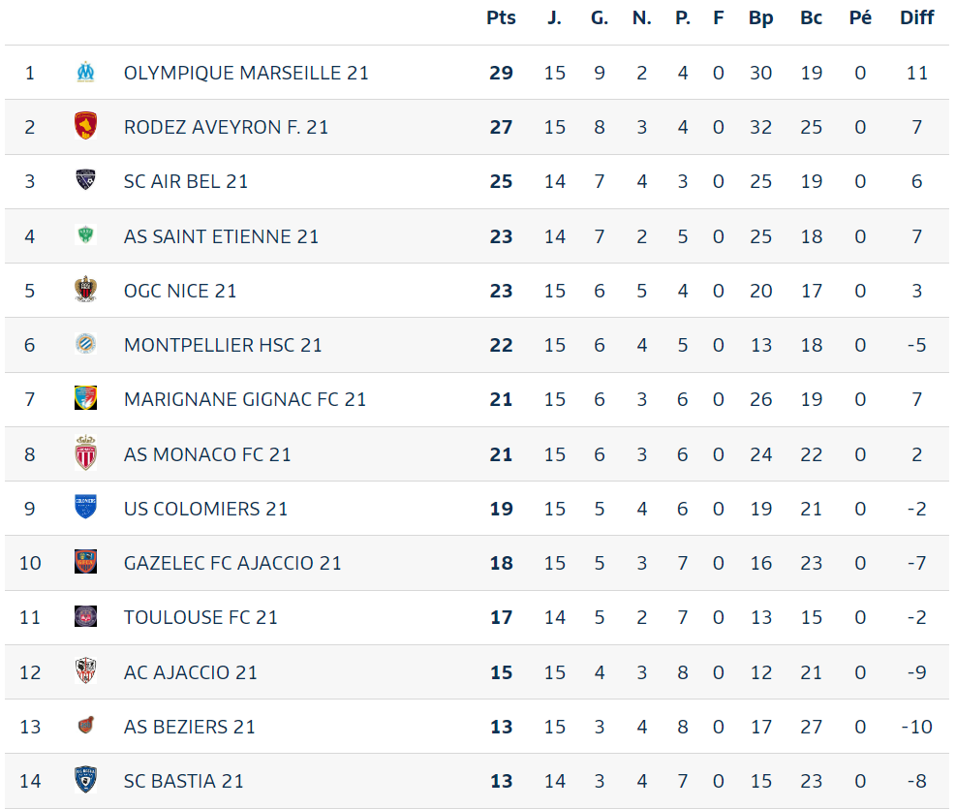This screenshot has width=956, height=809.
Task: Select the Bp goals-for column header
Action: tap(760, 17)
